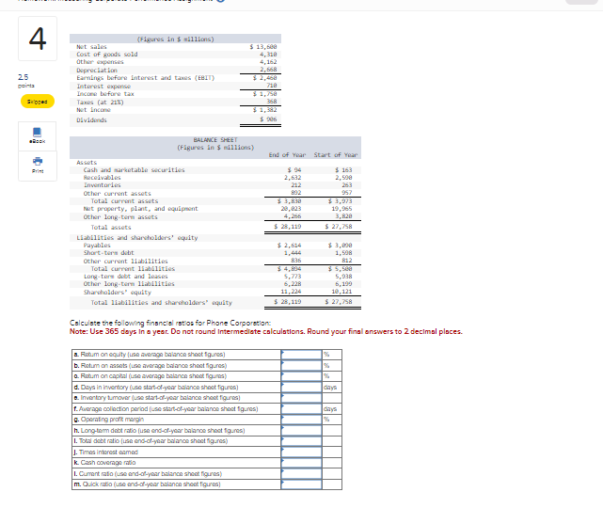Click the Net sales row label
Image resolution: width=603 pixels, height=508 pixels.
[x=91, y=46]
